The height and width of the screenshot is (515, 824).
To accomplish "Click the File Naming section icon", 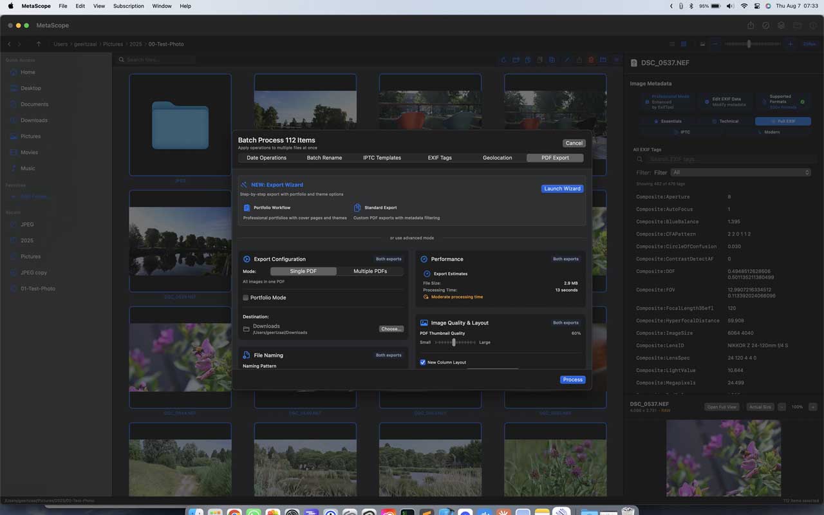I will click(247, 355).
